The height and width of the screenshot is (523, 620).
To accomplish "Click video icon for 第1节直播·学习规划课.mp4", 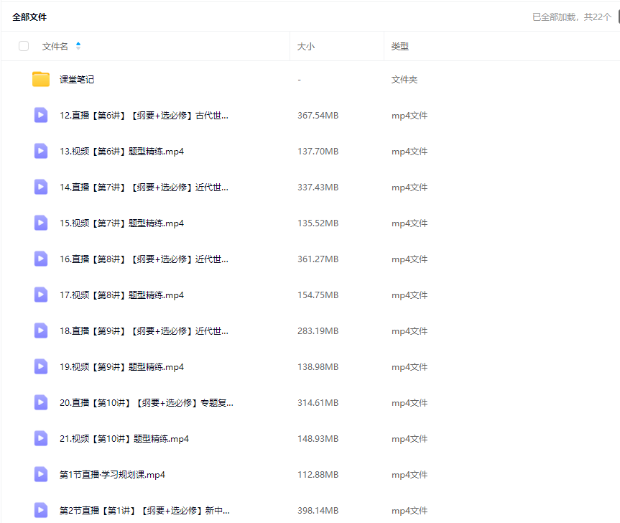I will [41, 474].
